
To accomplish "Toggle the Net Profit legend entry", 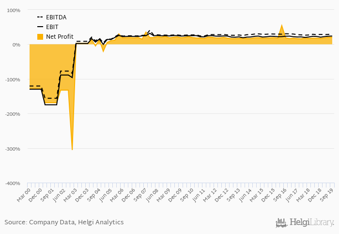I will click(59, 37).
